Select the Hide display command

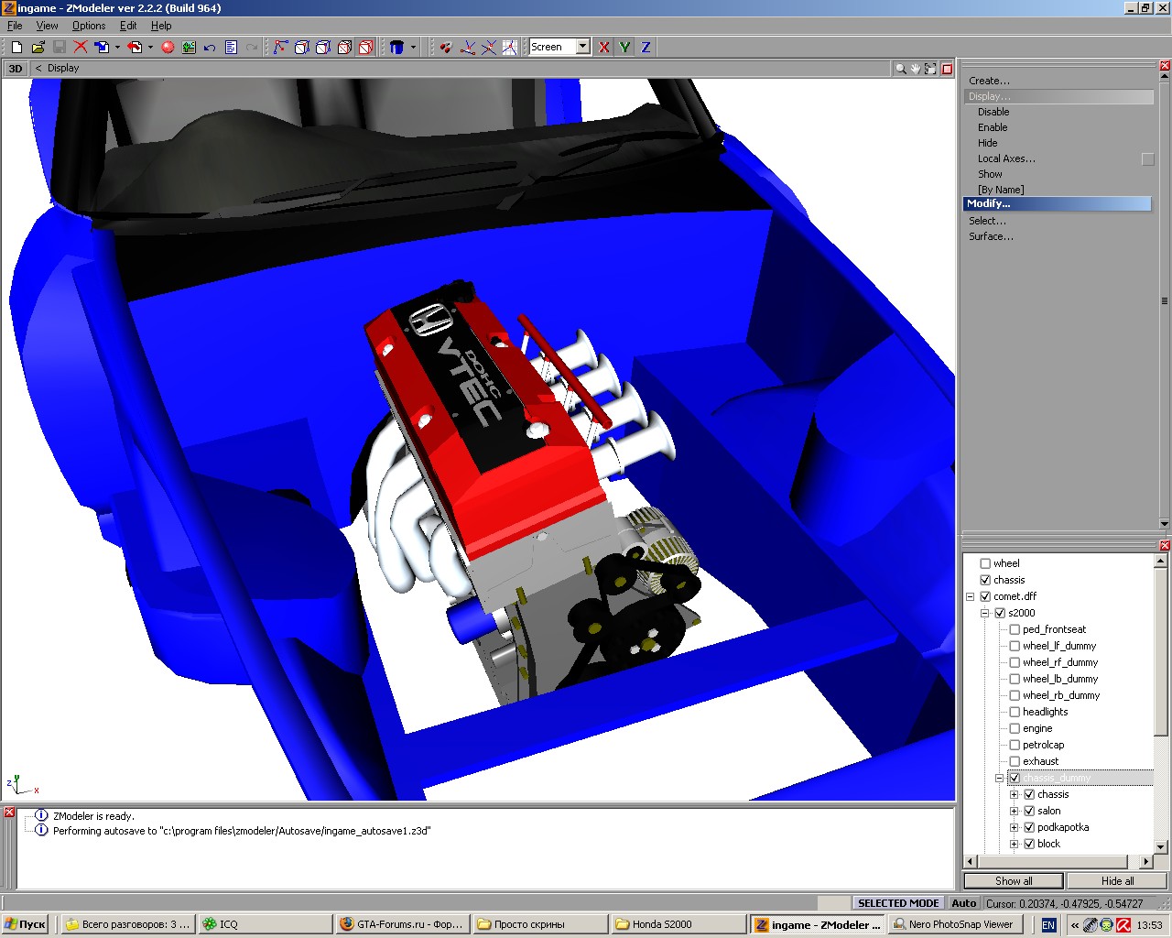[x=987, y=143]
